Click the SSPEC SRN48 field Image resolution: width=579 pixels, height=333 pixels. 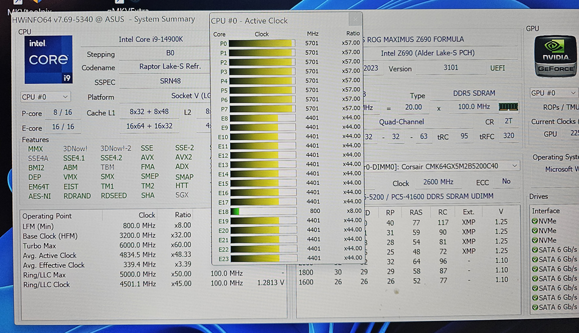coord(165,81)
